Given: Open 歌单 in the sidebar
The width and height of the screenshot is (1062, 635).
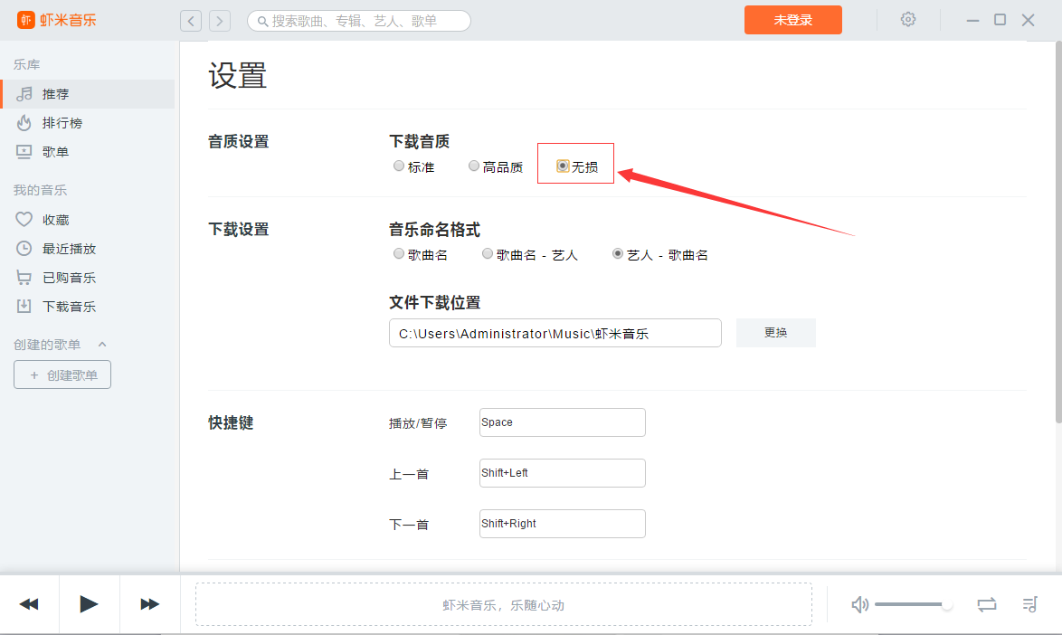Looking at the screenshot, I should pyautogui.click(x=88, y=152).
